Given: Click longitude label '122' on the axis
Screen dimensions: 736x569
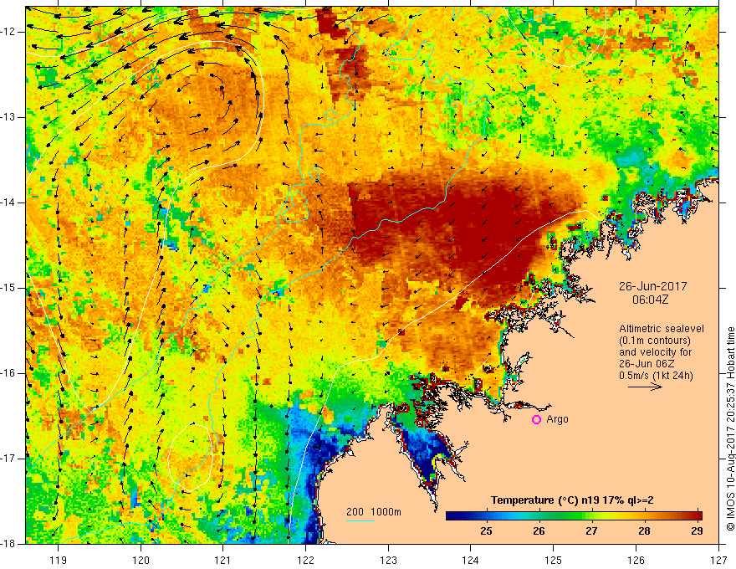Looking at the screenshot, I should (x=305, y=560).
